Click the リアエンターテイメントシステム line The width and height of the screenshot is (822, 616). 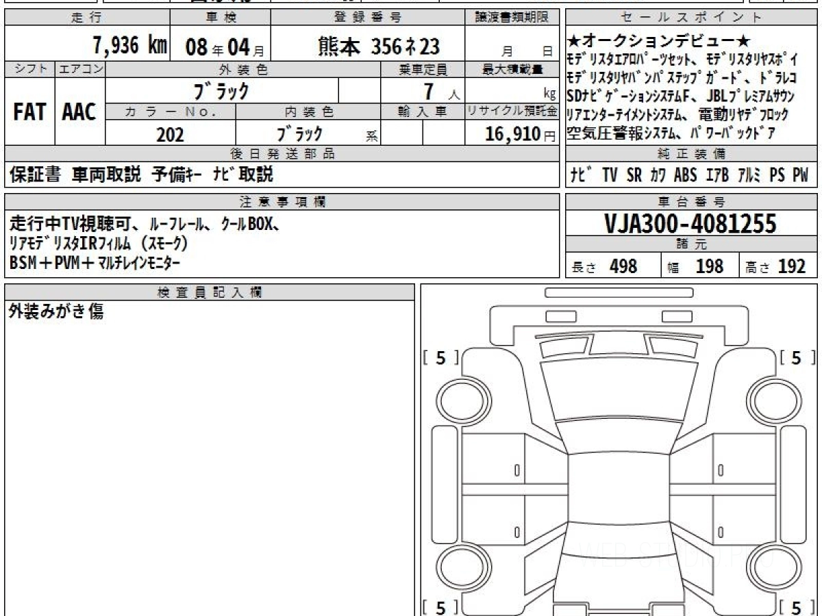(678, 115)
